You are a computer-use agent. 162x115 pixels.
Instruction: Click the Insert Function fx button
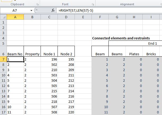[53, 10]
